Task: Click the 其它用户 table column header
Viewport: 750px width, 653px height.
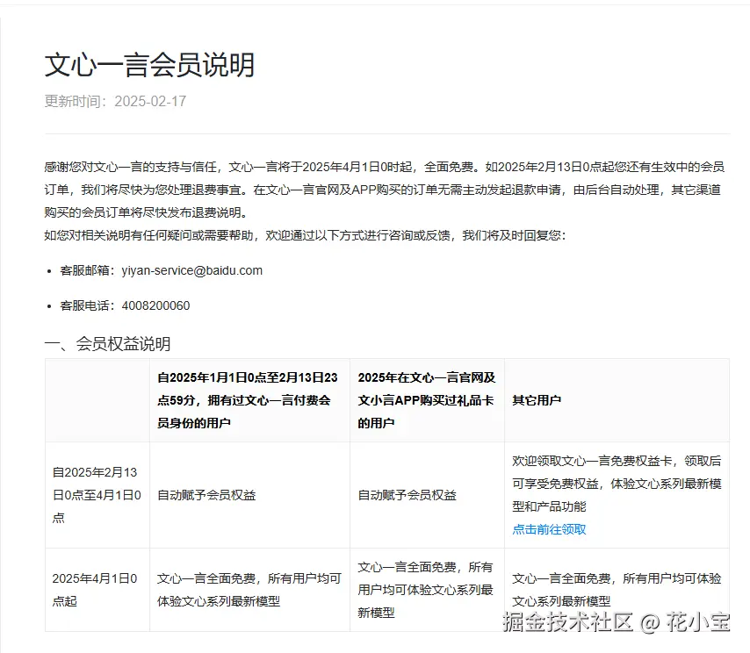Action: click(x=529, y=399)
